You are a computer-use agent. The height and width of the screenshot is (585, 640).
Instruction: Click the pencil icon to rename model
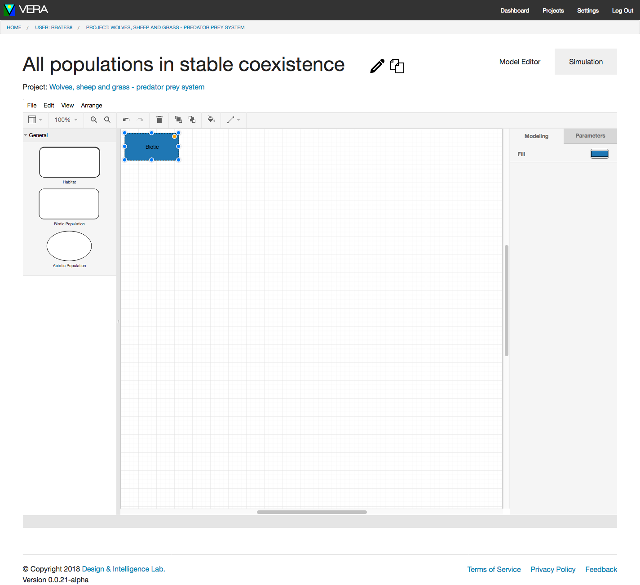[377, 66]
